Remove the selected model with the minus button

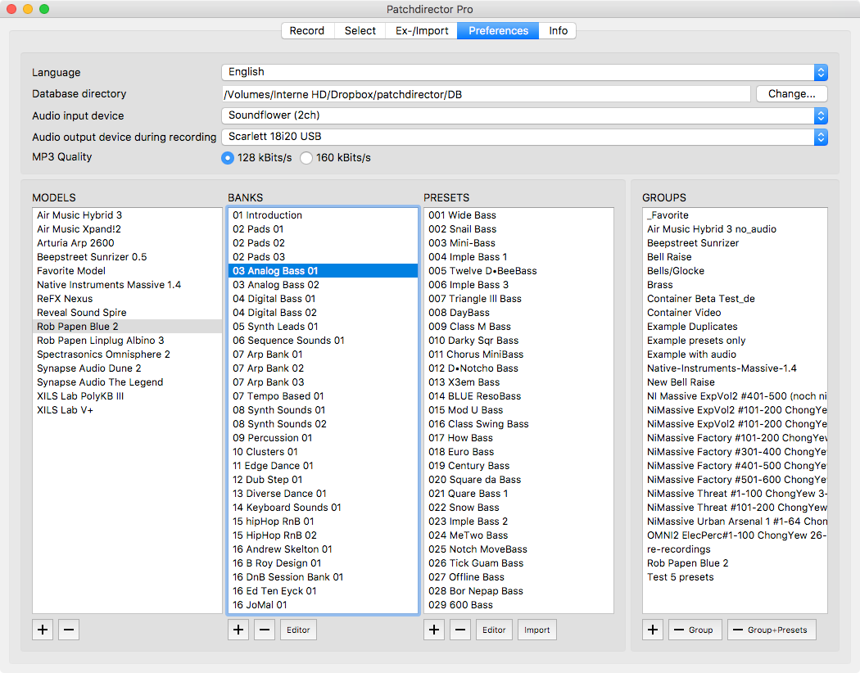pyautogui.click(x=69, y=630)
